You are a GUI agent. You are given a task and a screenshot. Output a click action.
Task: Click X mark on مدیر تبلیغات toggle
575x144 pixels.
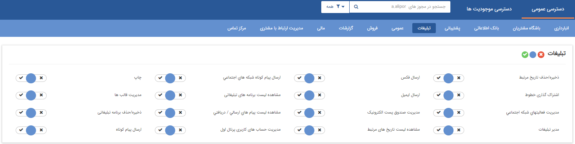coord(459,130)
